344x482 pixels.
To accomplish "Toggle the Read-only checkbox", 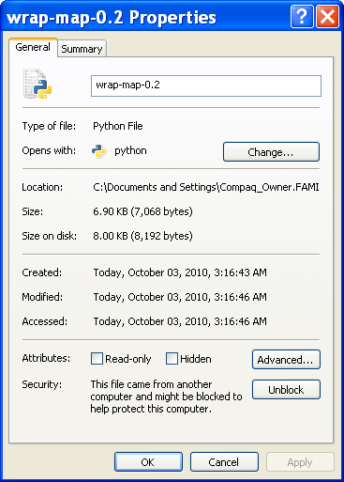I will click(x=97, y=359).
